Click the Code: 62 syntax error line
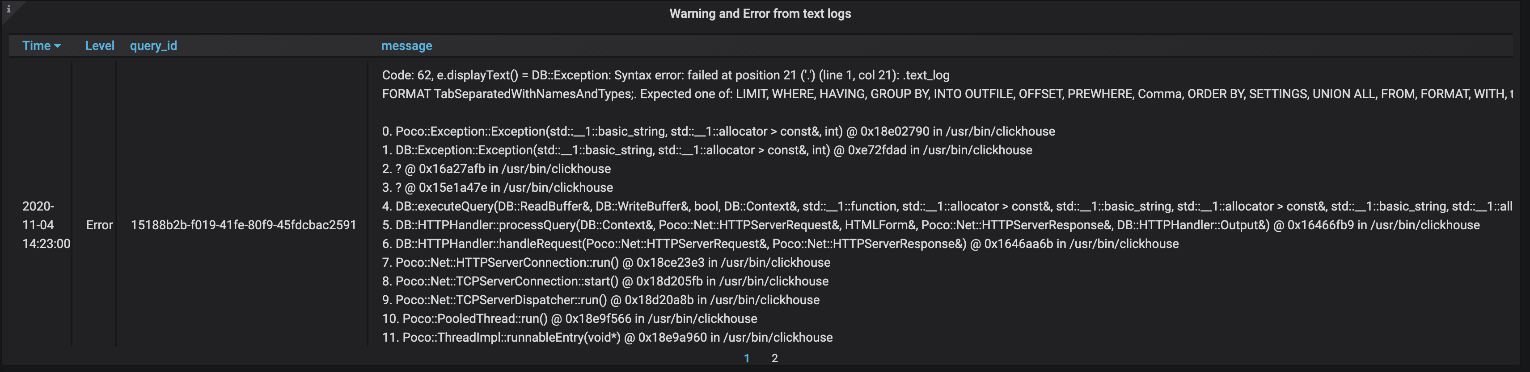1530x372 pixels. click(x=665, y=75)
